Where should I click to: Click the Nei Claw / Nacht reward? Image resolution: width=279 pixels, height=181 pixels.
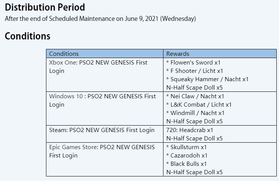[x=195, y=96]
